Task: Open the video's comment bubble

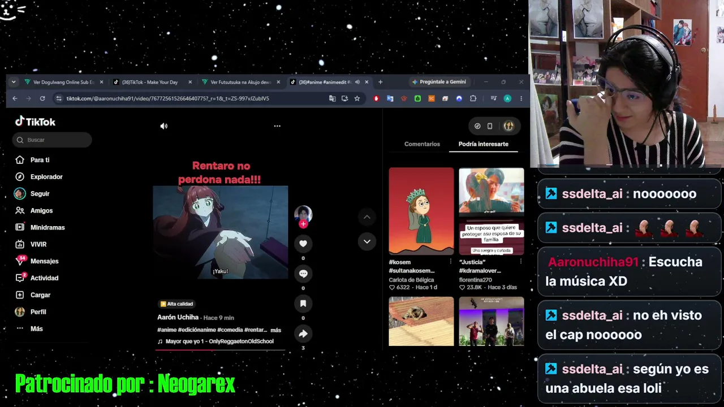Action: click(303, 274)
